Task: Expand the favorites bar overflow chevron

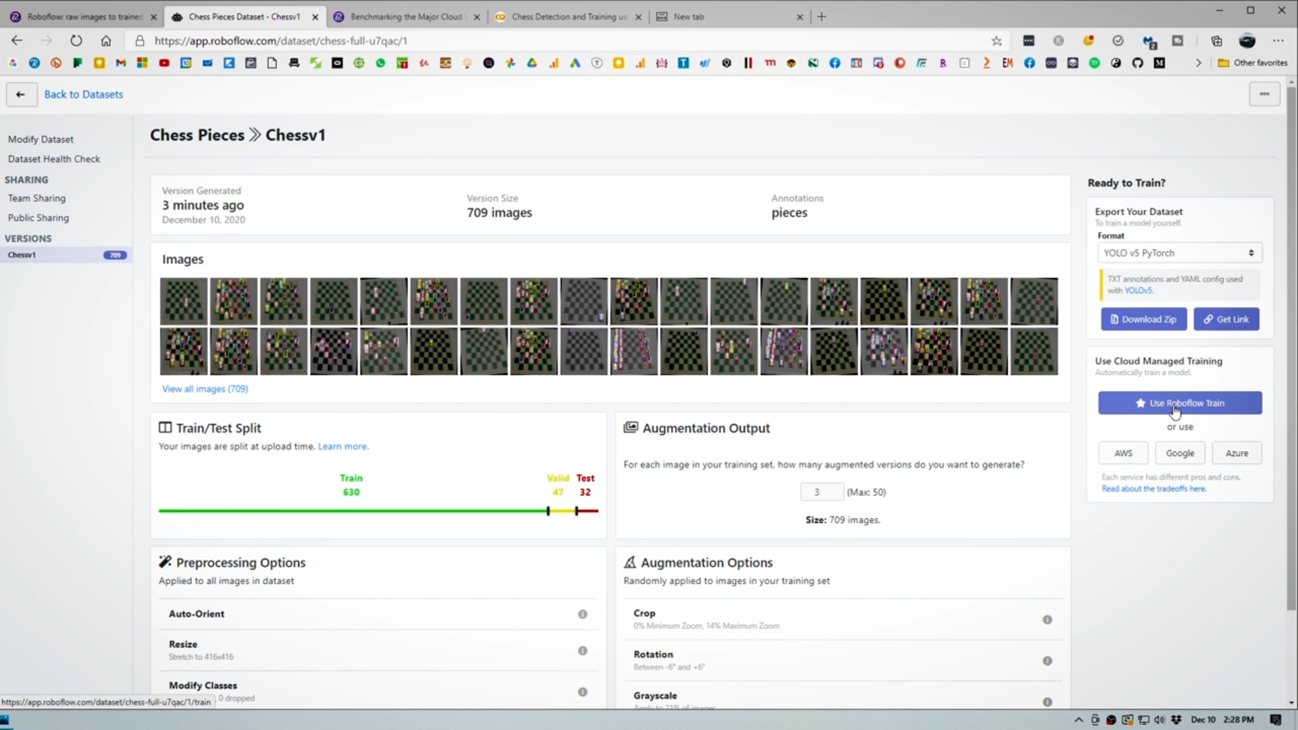Action: 1199,63
